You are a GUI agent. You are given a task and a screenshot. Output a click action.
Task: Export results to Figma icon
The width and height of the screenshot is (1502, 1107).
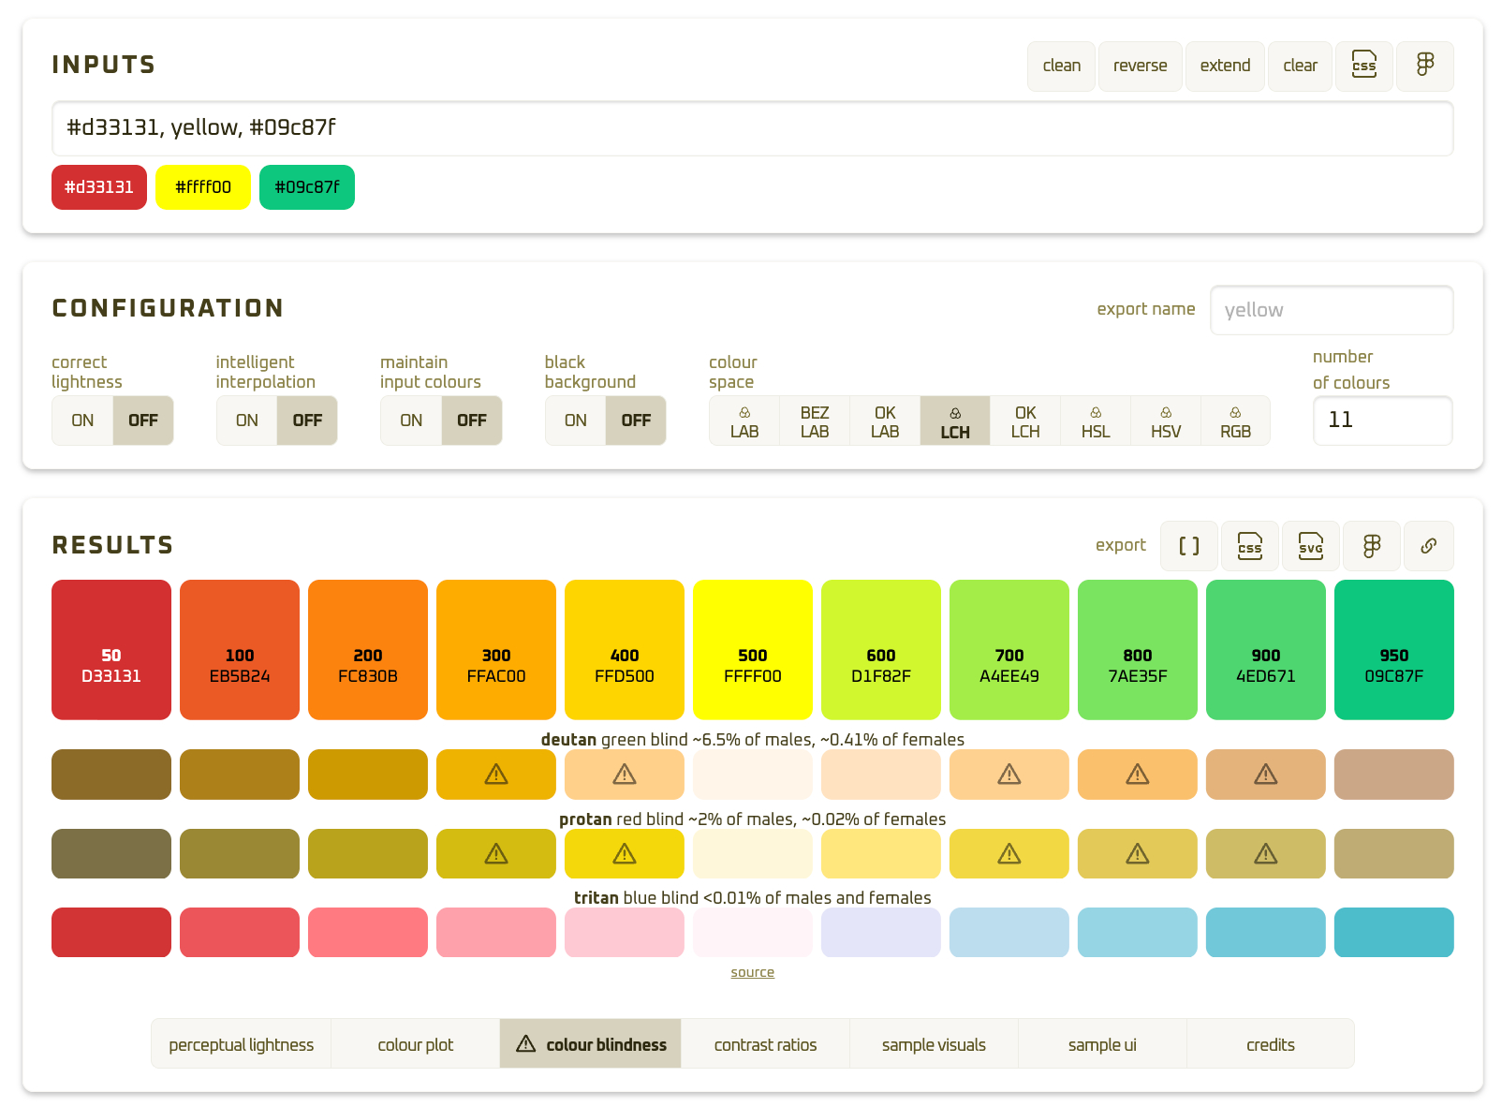1371,546
